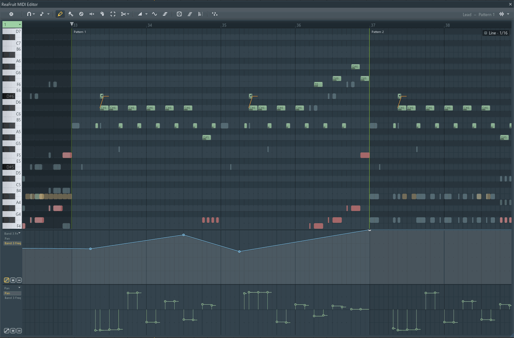Select the pencil draw tool
Screen dimensions: 514x338
click(x=60, y=14)
